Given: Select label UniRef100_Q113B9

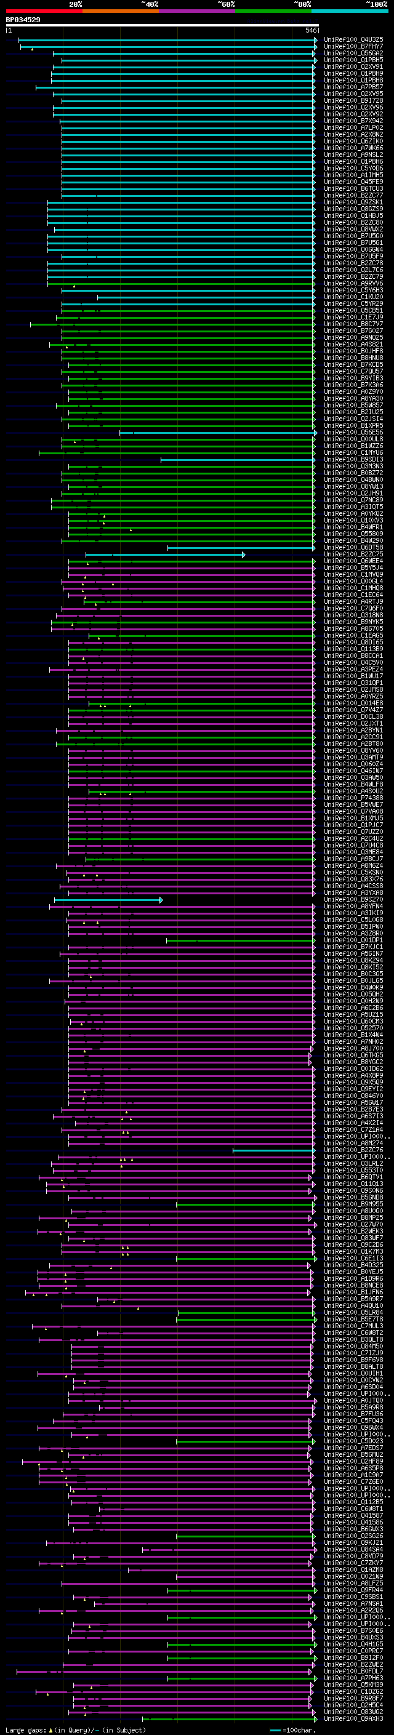Looking at the screenshot, I should (x=353, y=649).
